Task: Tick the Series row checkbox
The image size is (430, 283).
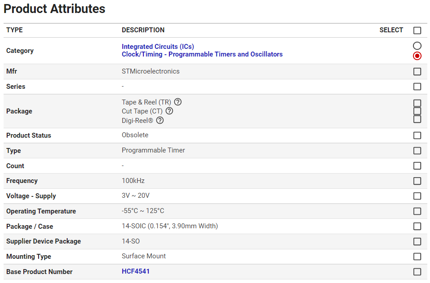Action: [x=417, y=87]
